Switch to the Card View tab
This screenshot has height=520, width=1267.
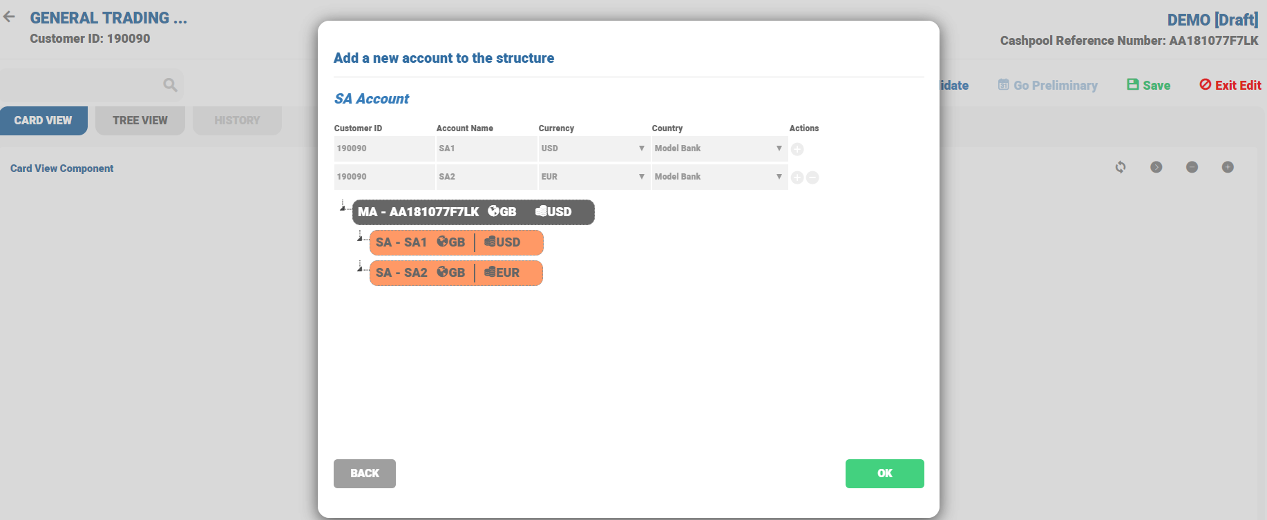(x=44, y=121)
